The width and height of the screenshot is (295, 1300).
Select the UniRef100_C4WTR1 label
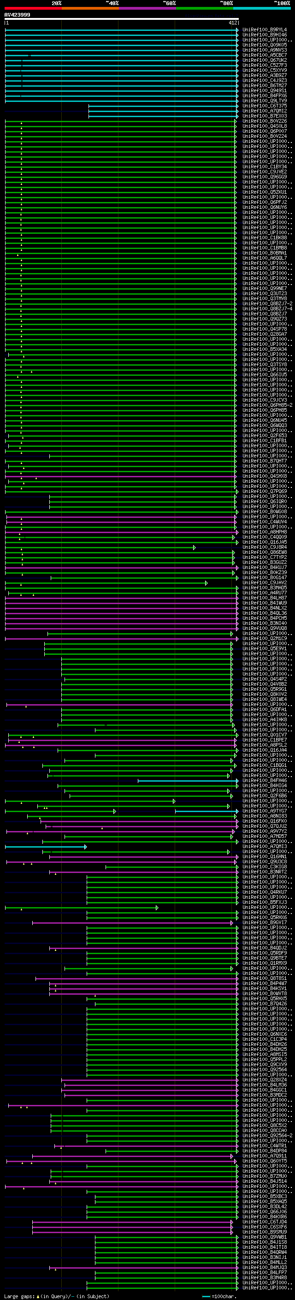click(x=265, y=1146)
